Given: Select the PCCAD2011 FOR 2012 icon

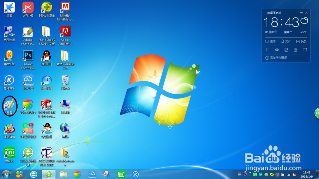Looking at the screenshot, I should pyautogui.click(x=47, y=157).
